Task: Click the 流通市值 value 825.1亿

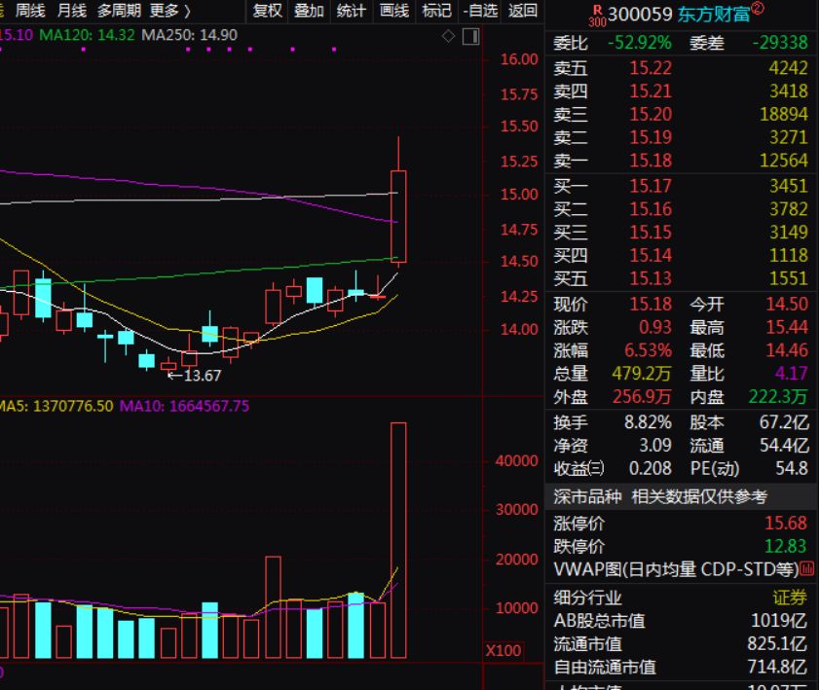Action: 776,643
